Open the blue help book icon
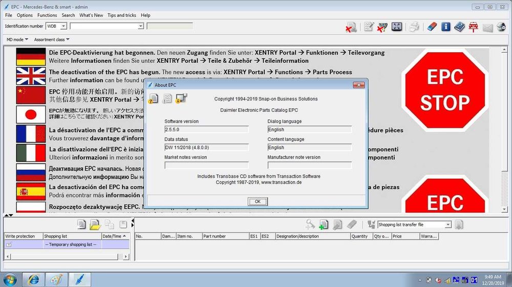The width and height of the screenshot is (512, 287). tap(459, 27)
